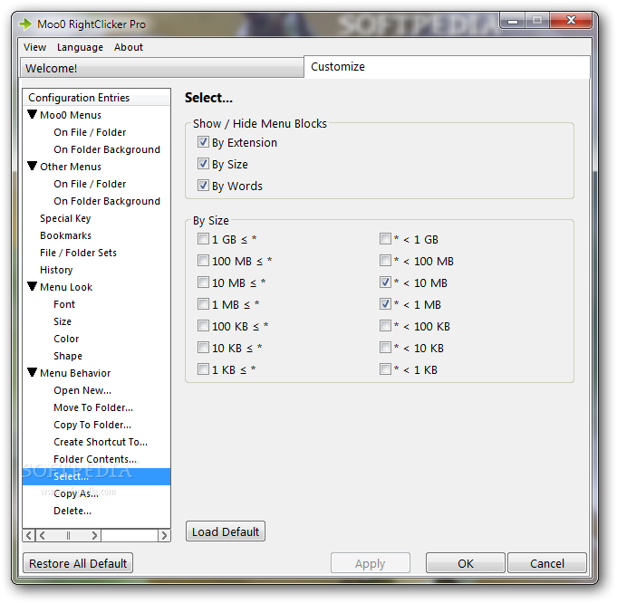Select the Color entry
This screenshot has height=603, width=617.
(x=66, y=339)
